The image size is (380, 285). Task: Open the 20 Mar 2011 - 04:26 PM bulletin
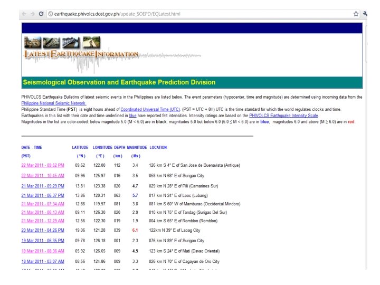43,230
